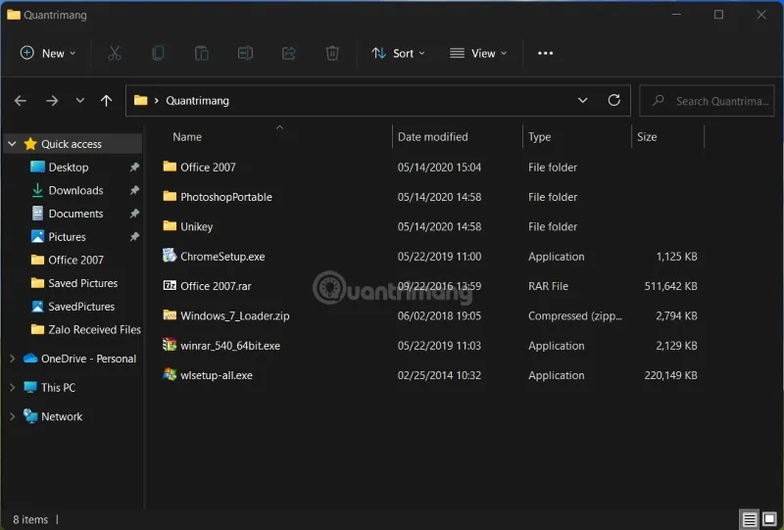Select This PC in navigation pane
Image resolution: width=784 pixels, height=530 pixels.
(x=59, y=388)
